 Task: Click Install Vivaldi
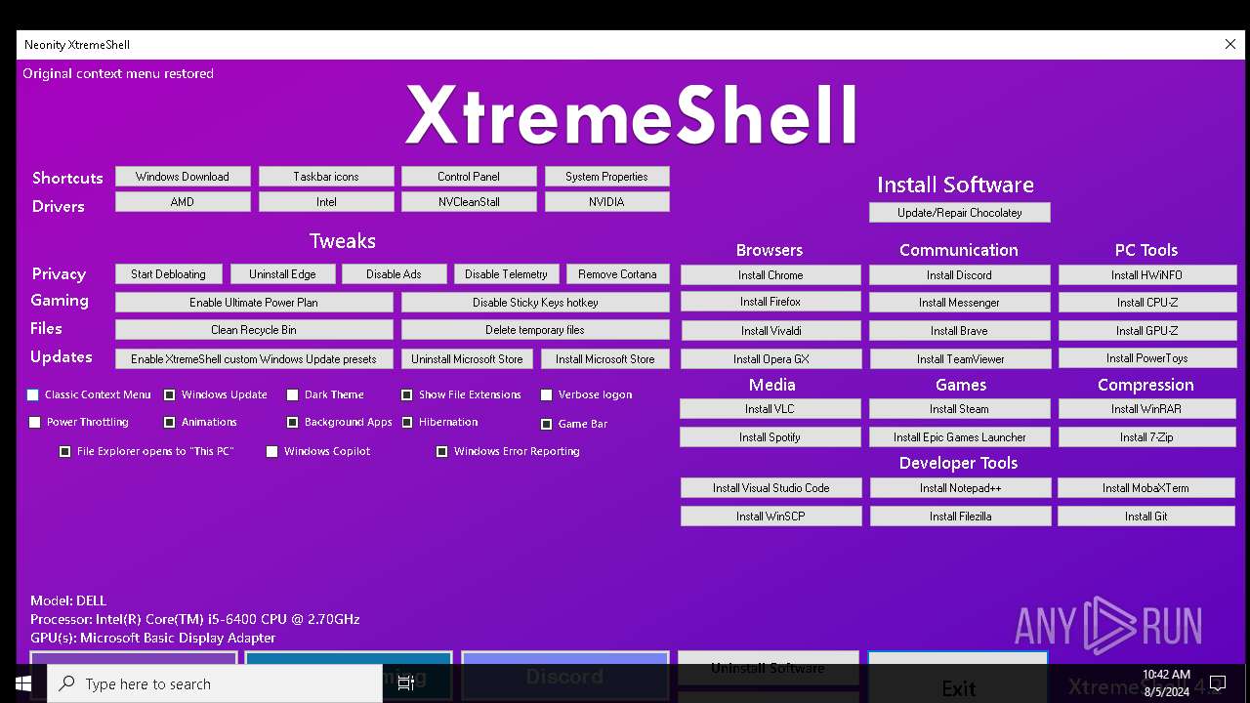click(771, 331)
